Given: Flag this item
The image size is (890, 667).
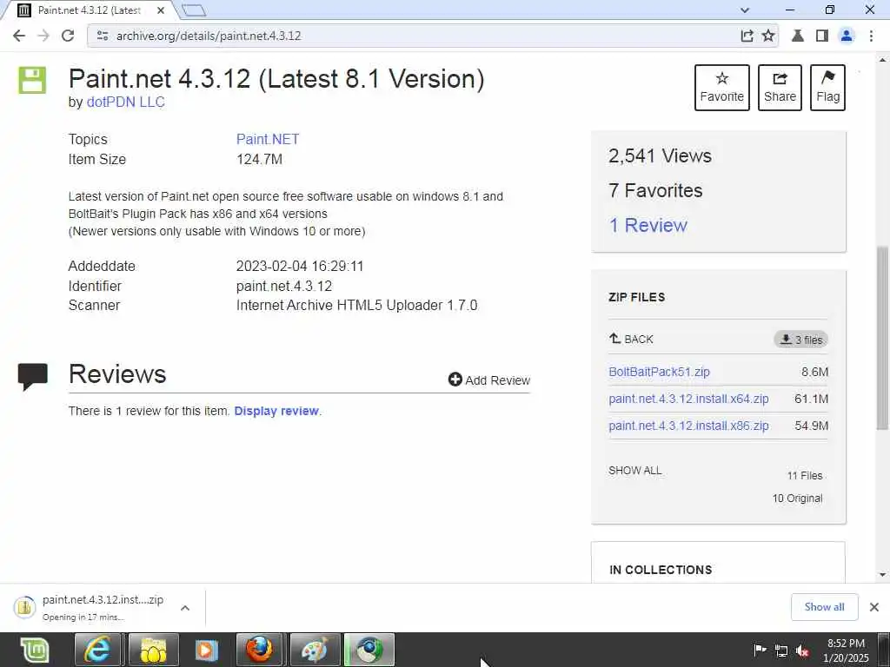Looking at the screenshot, I should tap(827, 88).
